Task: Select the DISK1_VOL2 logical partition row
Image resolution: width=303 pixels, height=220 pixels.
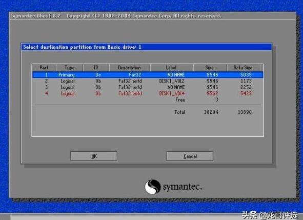Action: pos(148,81)
